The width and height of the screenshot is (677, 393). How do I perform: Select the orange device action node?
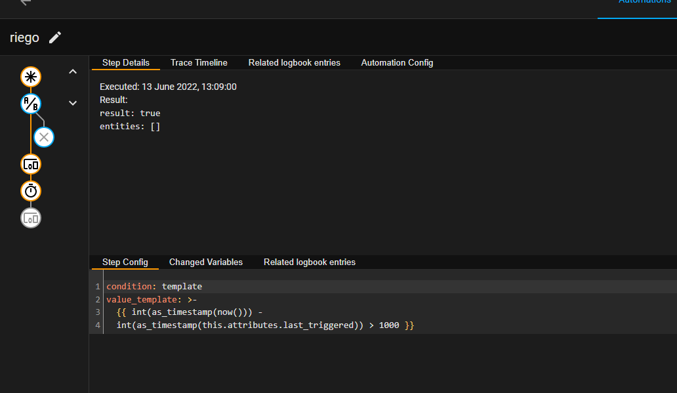point(31,165)
